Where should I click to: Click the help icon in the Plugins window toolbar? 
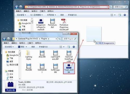(74, 47)
